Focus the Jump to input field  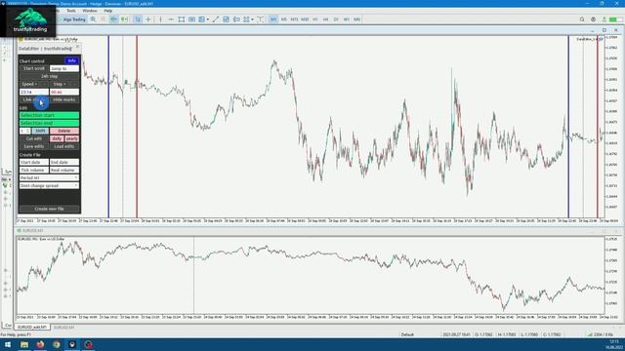(64, 68)
